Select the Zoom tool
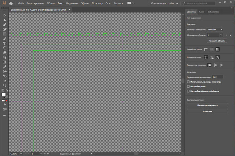The width and height of the screenshot is (235, 156). (x=4, y=86)
